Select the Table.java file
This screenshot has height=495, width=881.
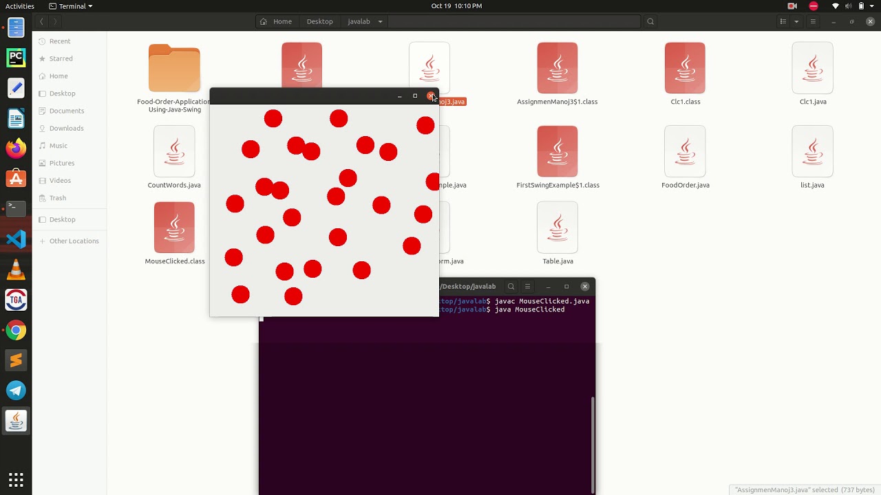coord(558,234)
